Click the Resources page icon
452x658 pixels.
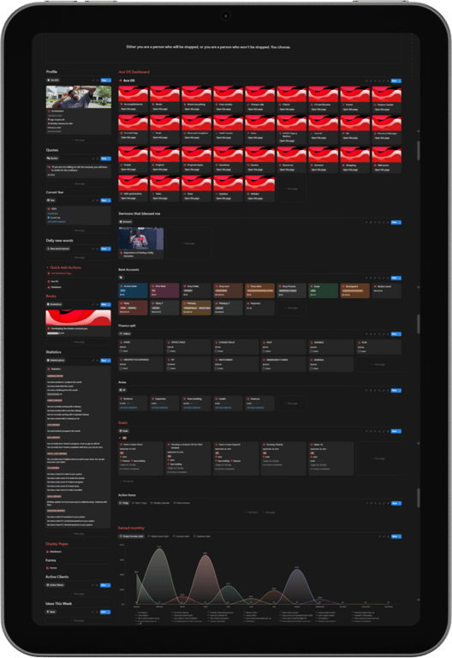pos(280,164)
